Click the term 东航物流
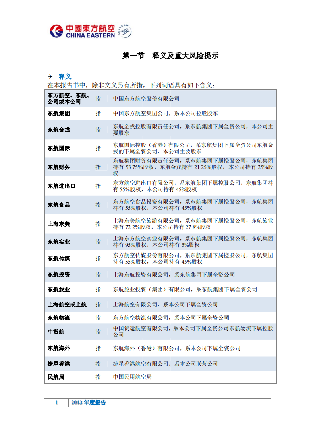This screenshot has height=446, width=315. (58, 318)
